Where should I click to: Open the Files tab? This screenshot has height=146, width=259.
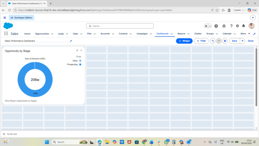pyautogui.click(x=89, y=34)
